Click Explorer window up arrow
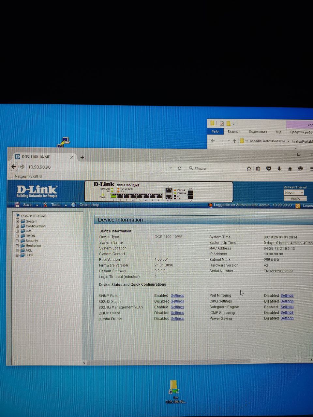 click(234, 141)
